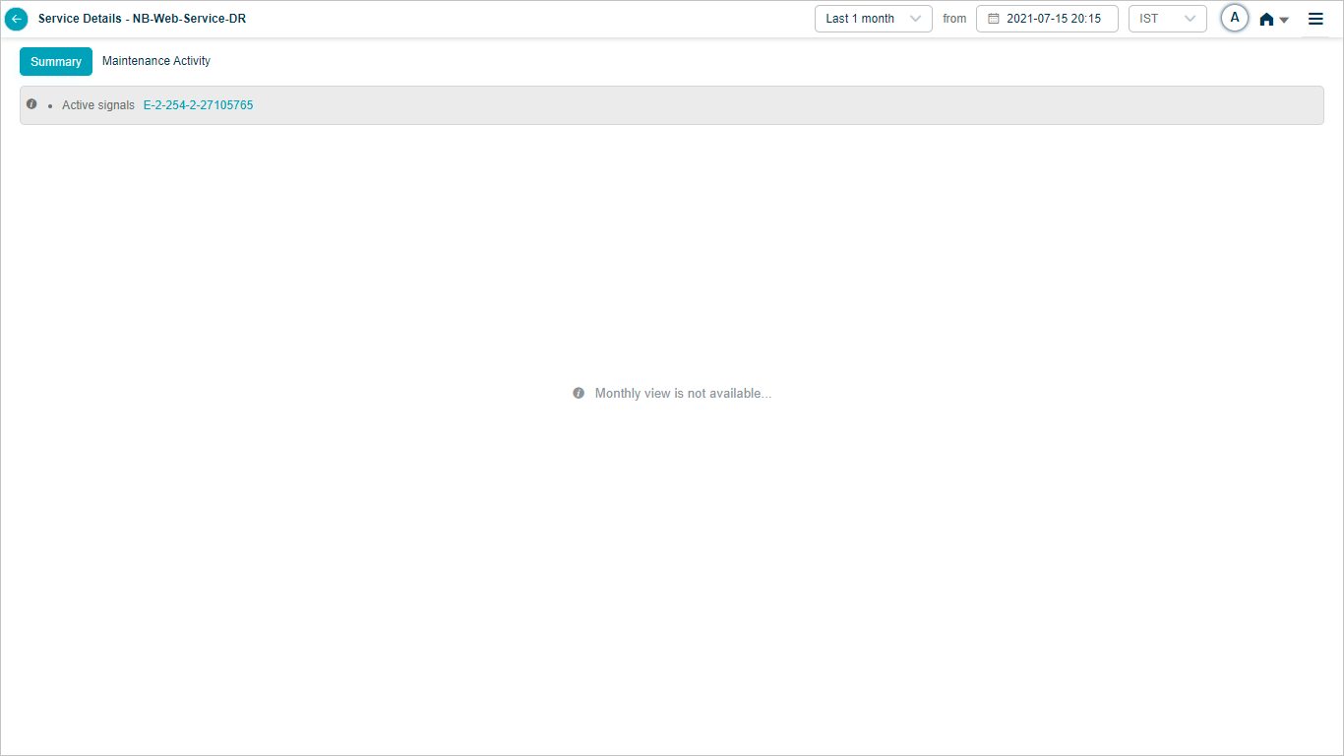
Task: Click the calendar icon in date field
Action: (x=993, y=19)
